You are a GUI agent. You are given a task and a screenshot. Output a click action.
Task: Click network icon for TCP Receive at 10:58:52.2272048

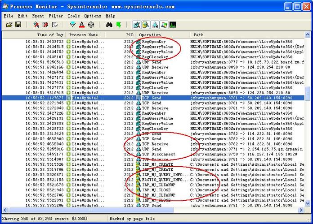tap(139, 108)
